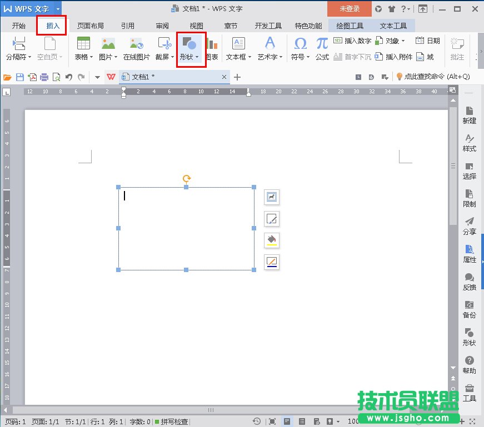Close the 文档1 document tab
Image resolution: width=484 pixels, height=427 pixels.
[224, 77]
